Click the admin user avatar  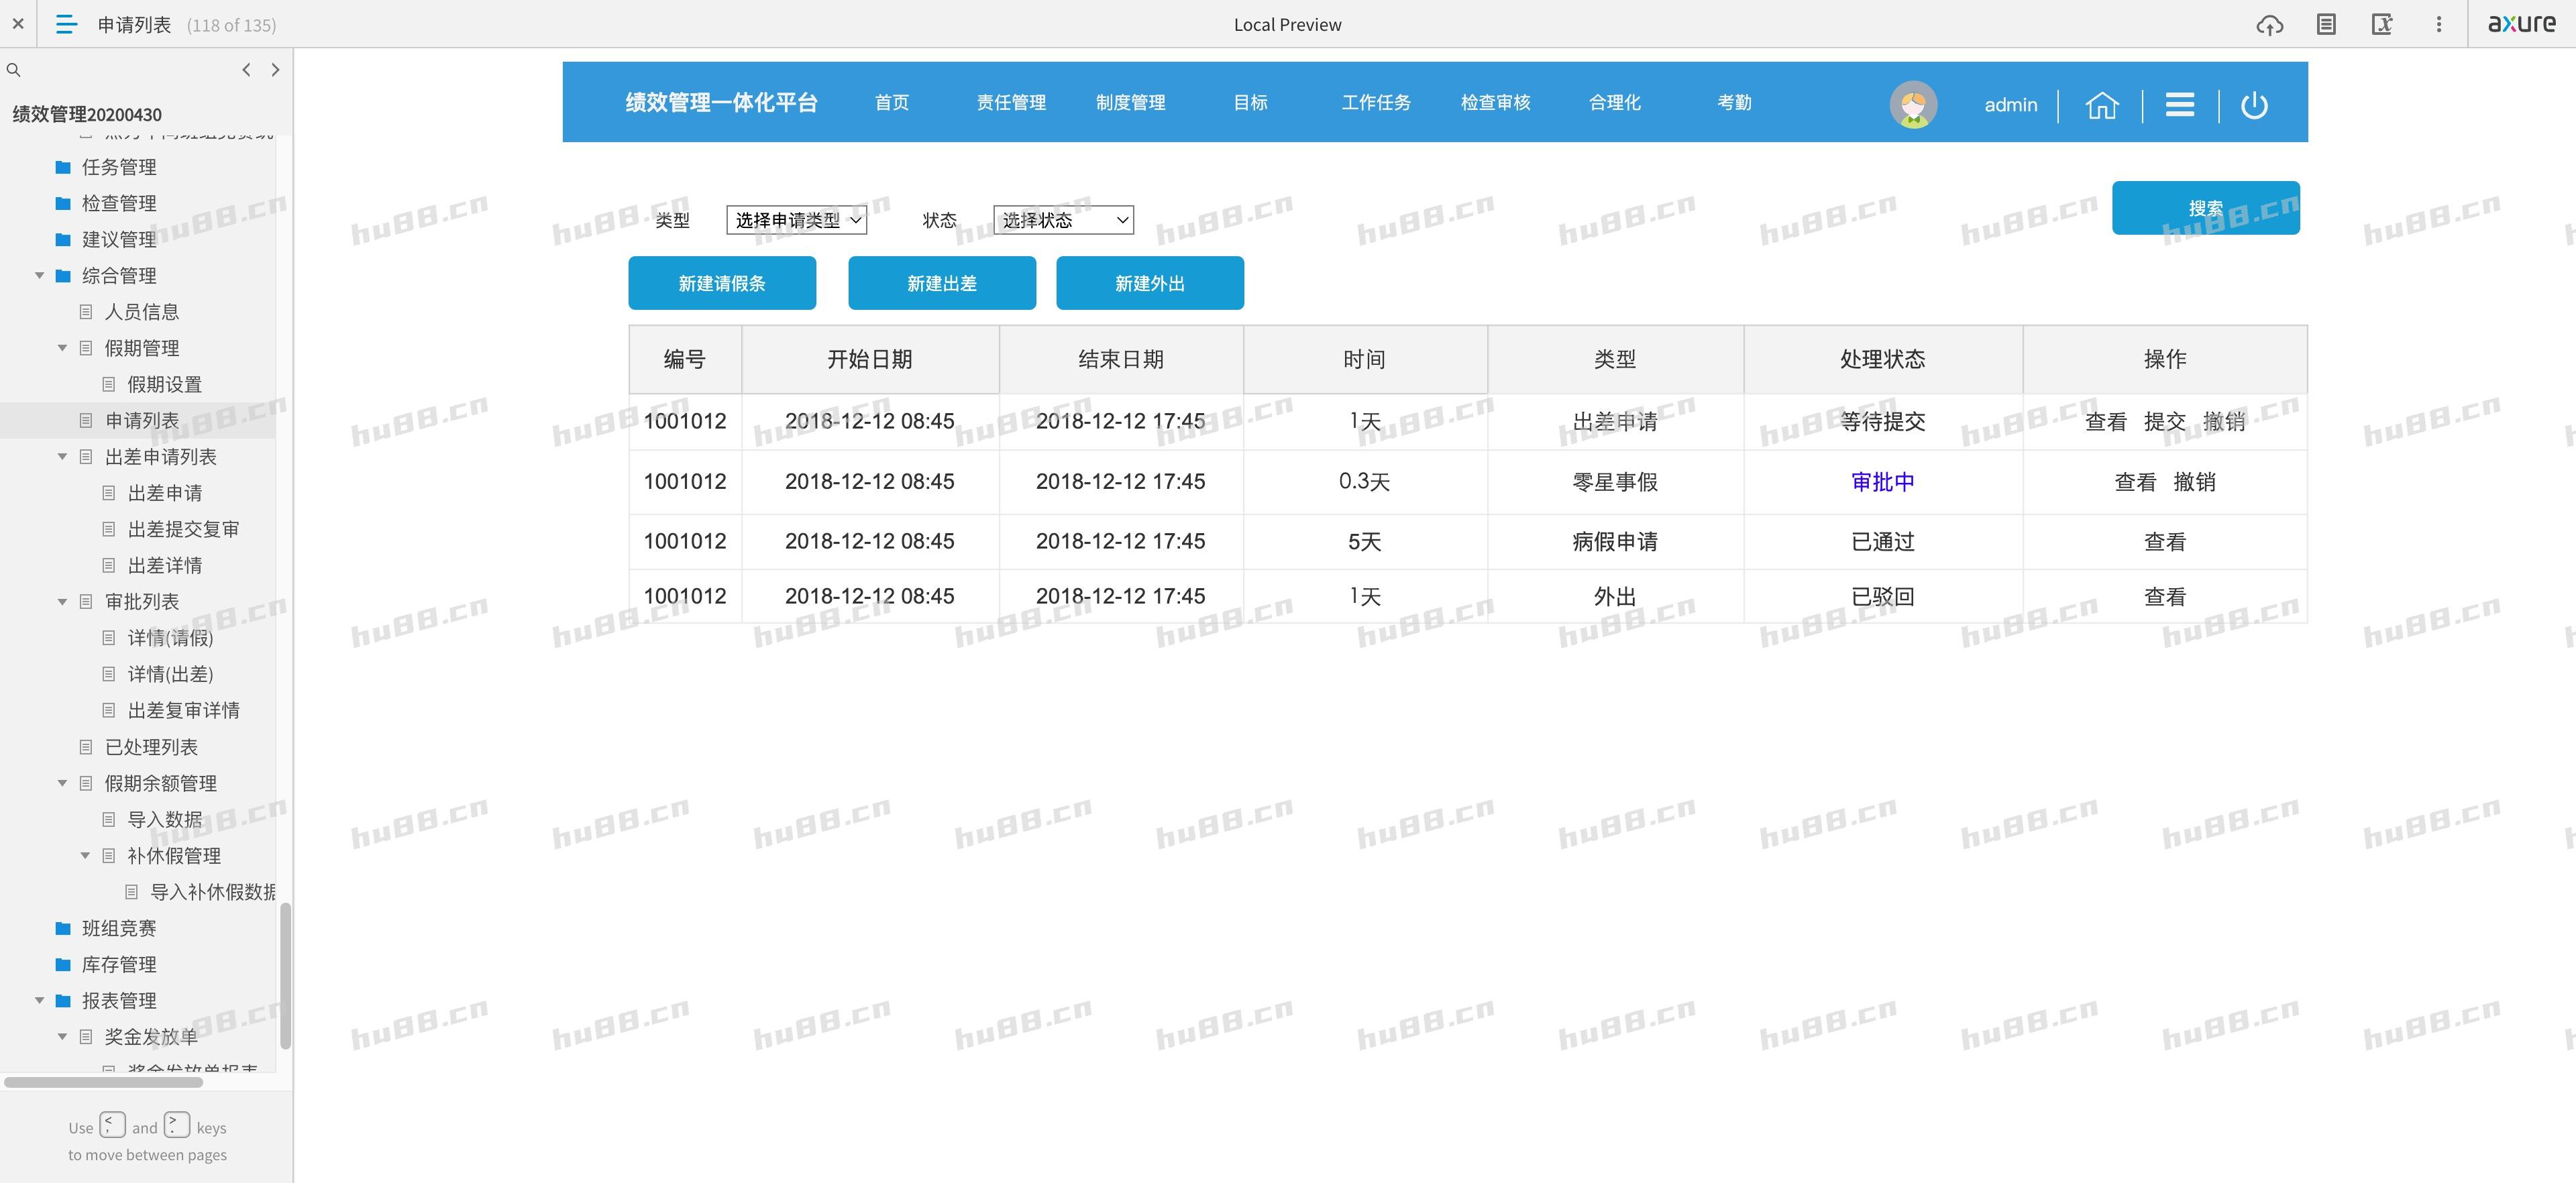pyautogui.click(x=1913, y=105)
